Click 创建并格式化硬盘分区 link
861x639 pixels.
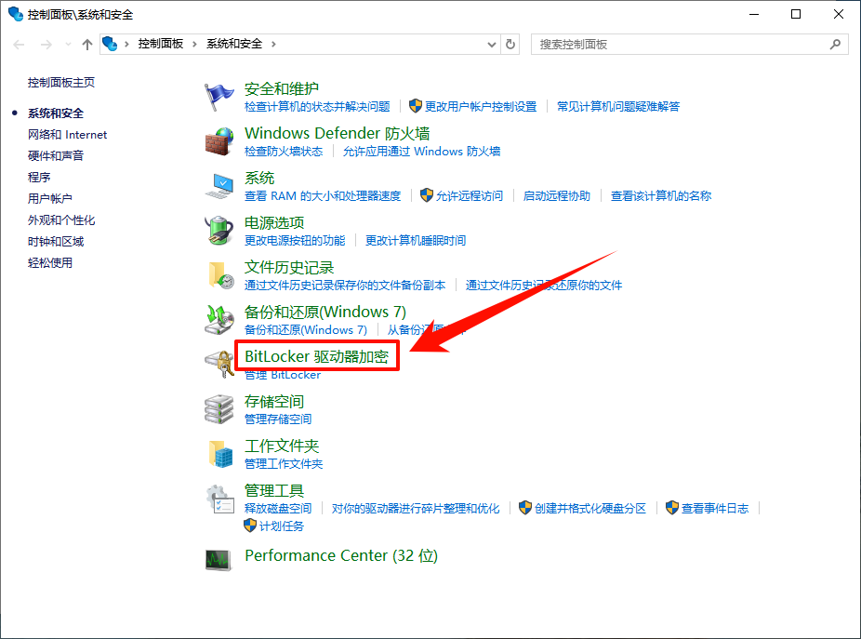point(589,509)
